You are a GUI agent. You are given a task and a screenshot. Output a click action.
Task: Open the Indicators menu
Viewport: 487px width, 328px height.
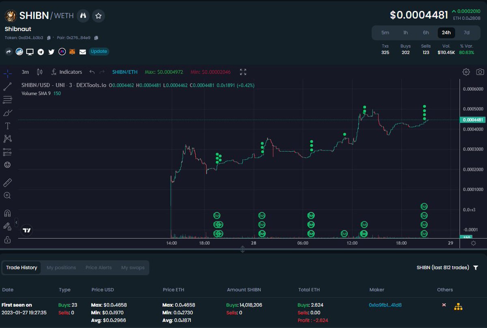pyautogui.click(x=67, y=72)
